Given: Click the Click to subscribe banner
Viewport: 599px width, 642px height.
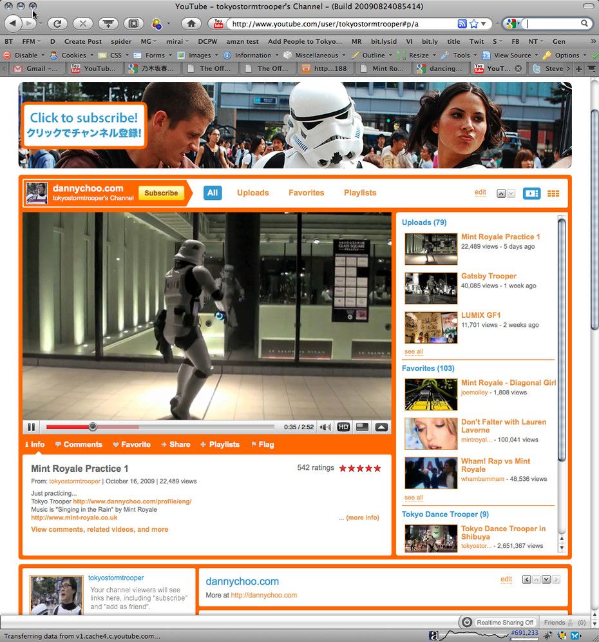Looking at the screenshot, I should coord(84,125).
